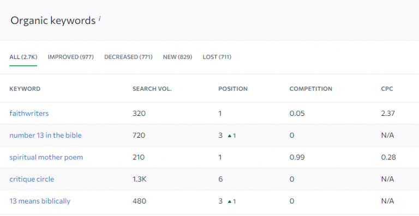This screenshot has height=216, width=419.
Task: Select the ALL (2.7K) tab
Action: [23, 57]
